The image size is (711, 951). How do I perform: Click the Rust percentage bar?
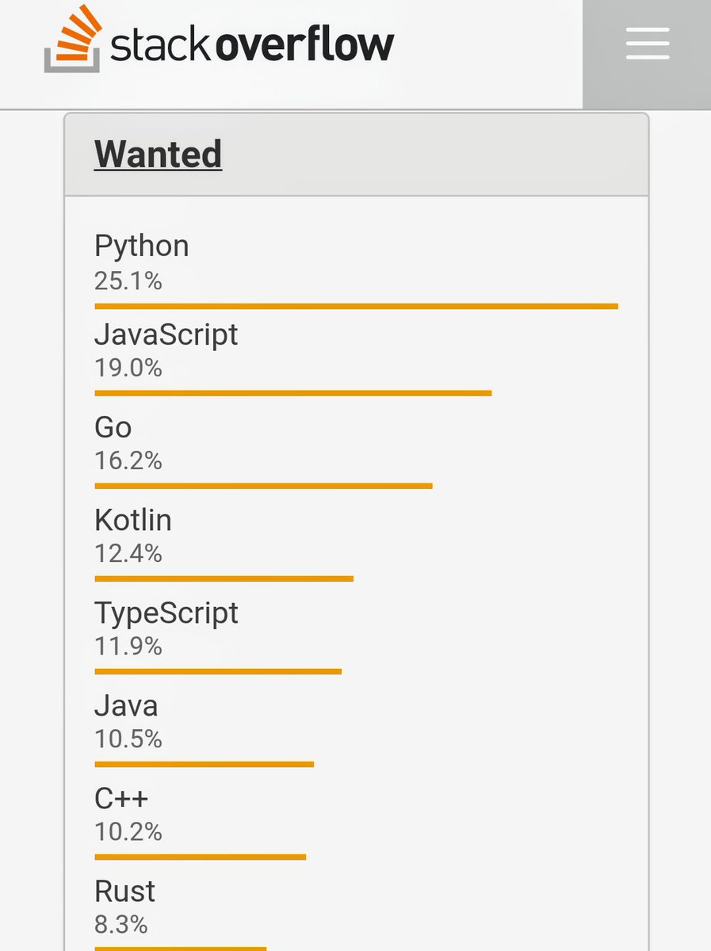pos(180,947)
